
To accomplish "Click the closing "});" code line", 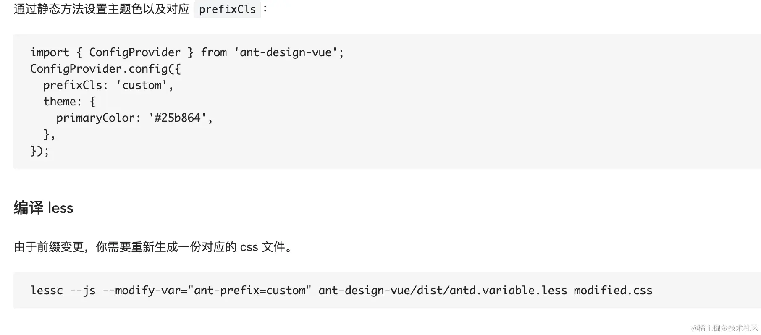I will pos(39,151).
